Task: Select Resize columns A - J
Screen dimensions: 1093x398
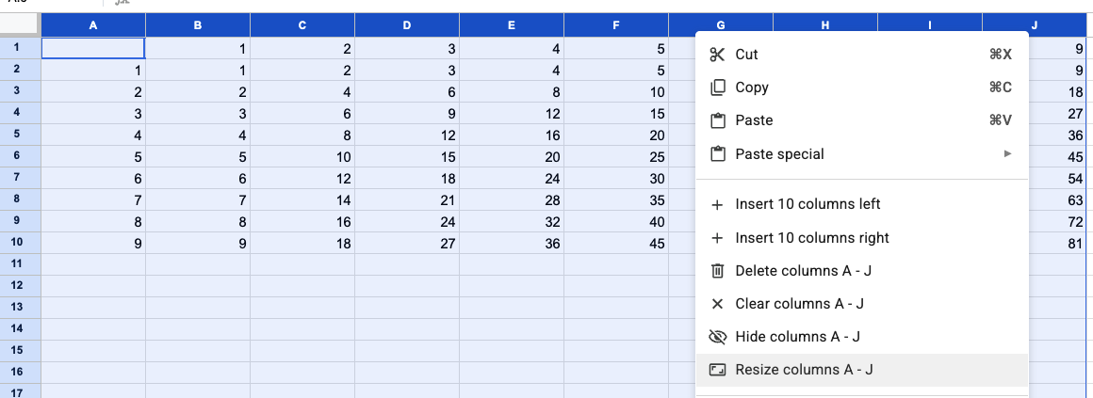Action: (x=804, y=370)
